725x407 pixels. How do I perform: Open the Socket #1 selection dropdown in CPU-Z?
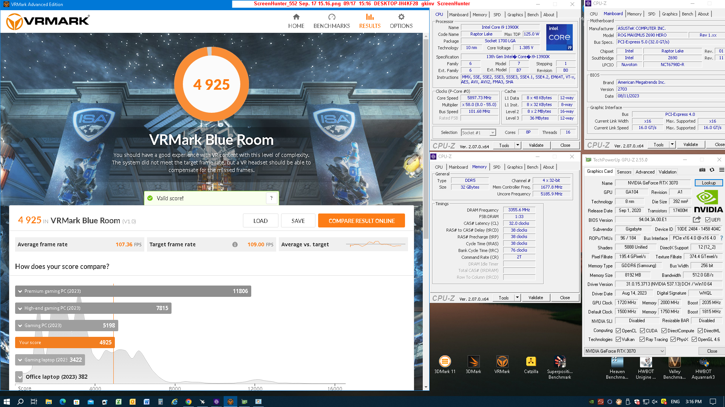coord(492,133)
